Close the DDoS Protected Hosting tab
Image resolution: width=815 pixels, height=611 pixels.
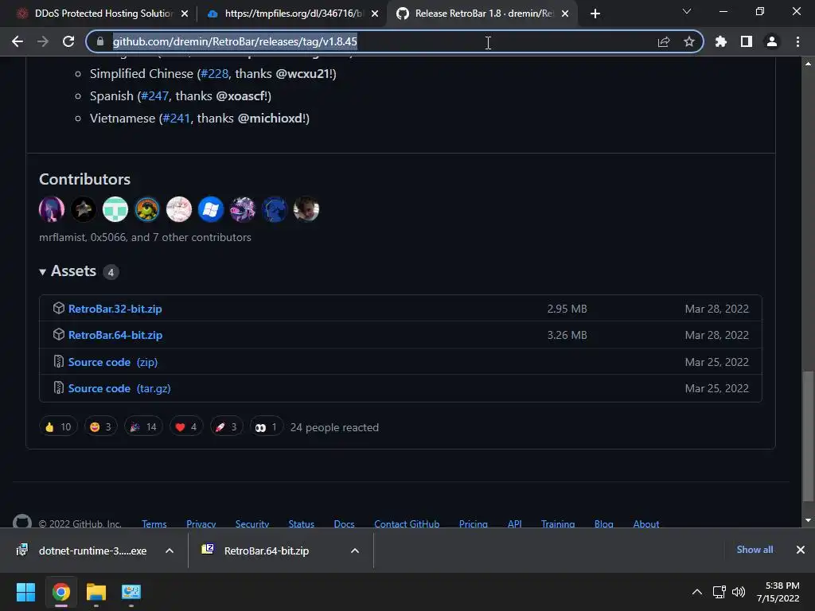coord(185,14)
